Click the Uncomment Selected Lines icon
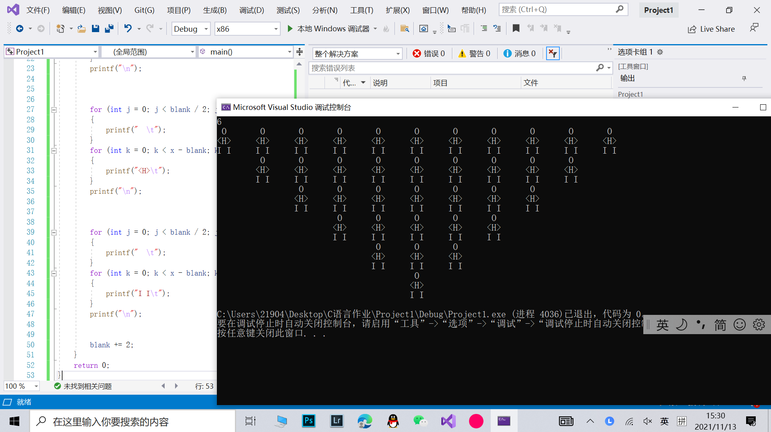Image resolution: width=771 pixels, height=432 pixels. 497,28
